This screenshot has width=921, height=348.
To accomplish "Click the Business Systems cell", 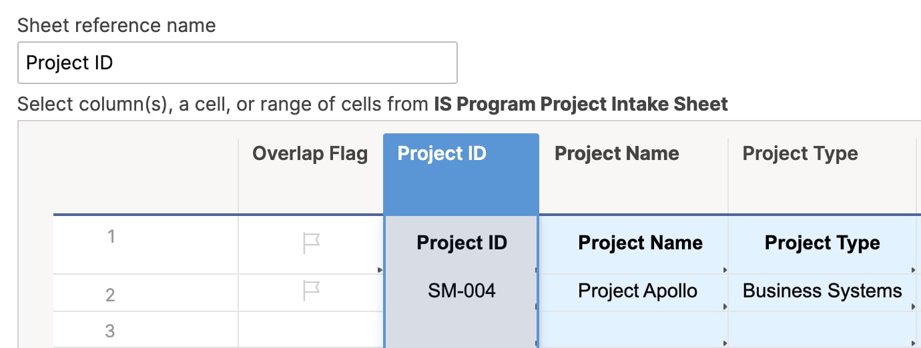I will (822, 291).
